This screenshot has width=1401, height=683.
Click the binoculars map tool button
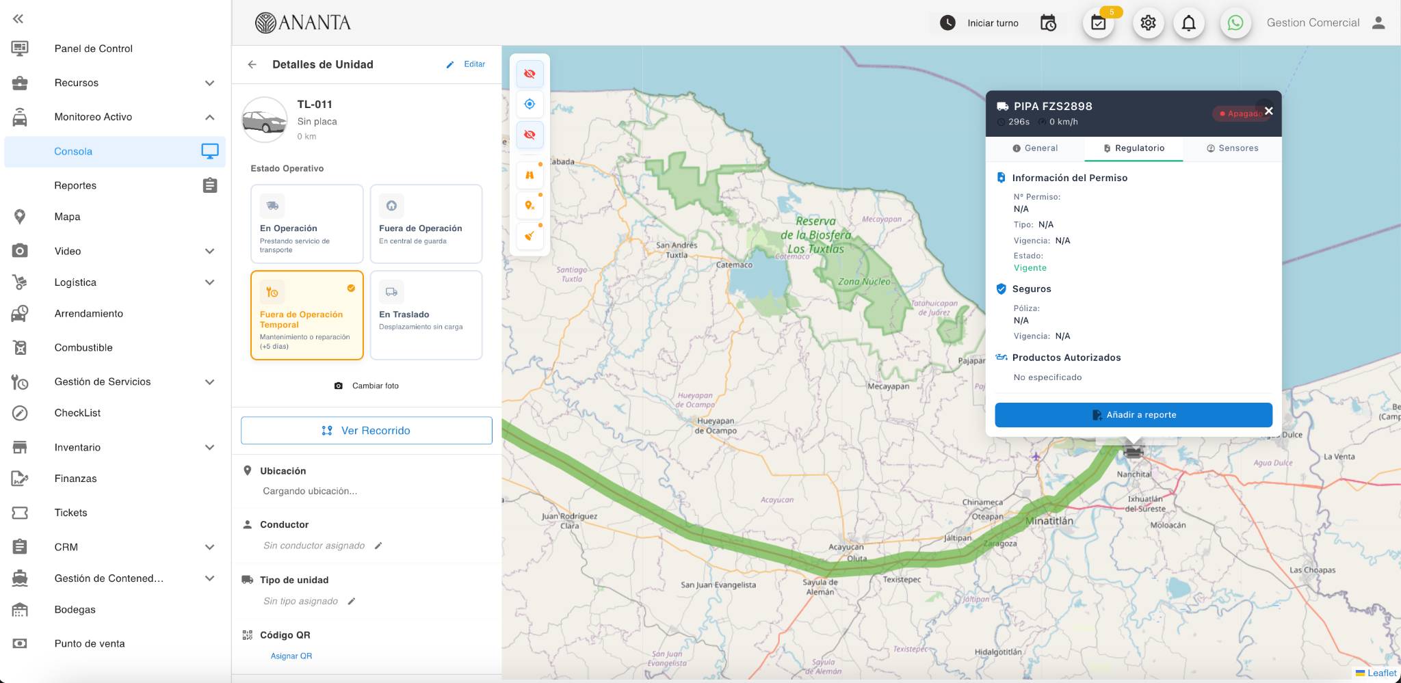[529, 175]
